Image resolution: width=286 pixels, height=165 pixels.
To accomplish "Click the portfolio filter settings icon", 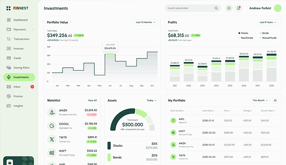I will (x=275, y=100).
